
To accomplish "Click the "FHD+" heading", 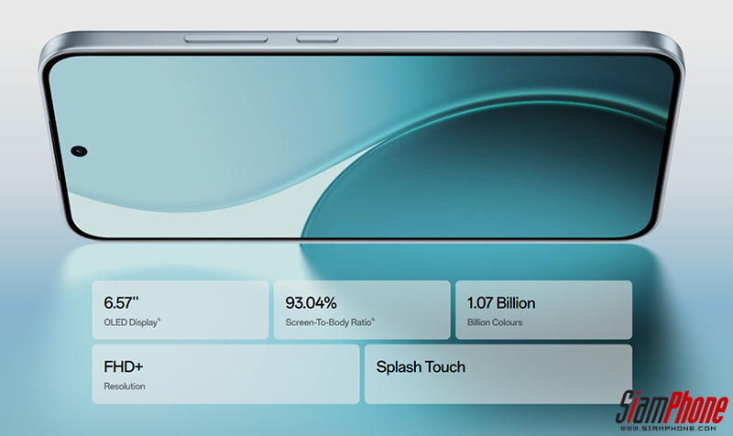I will [124, 366].
